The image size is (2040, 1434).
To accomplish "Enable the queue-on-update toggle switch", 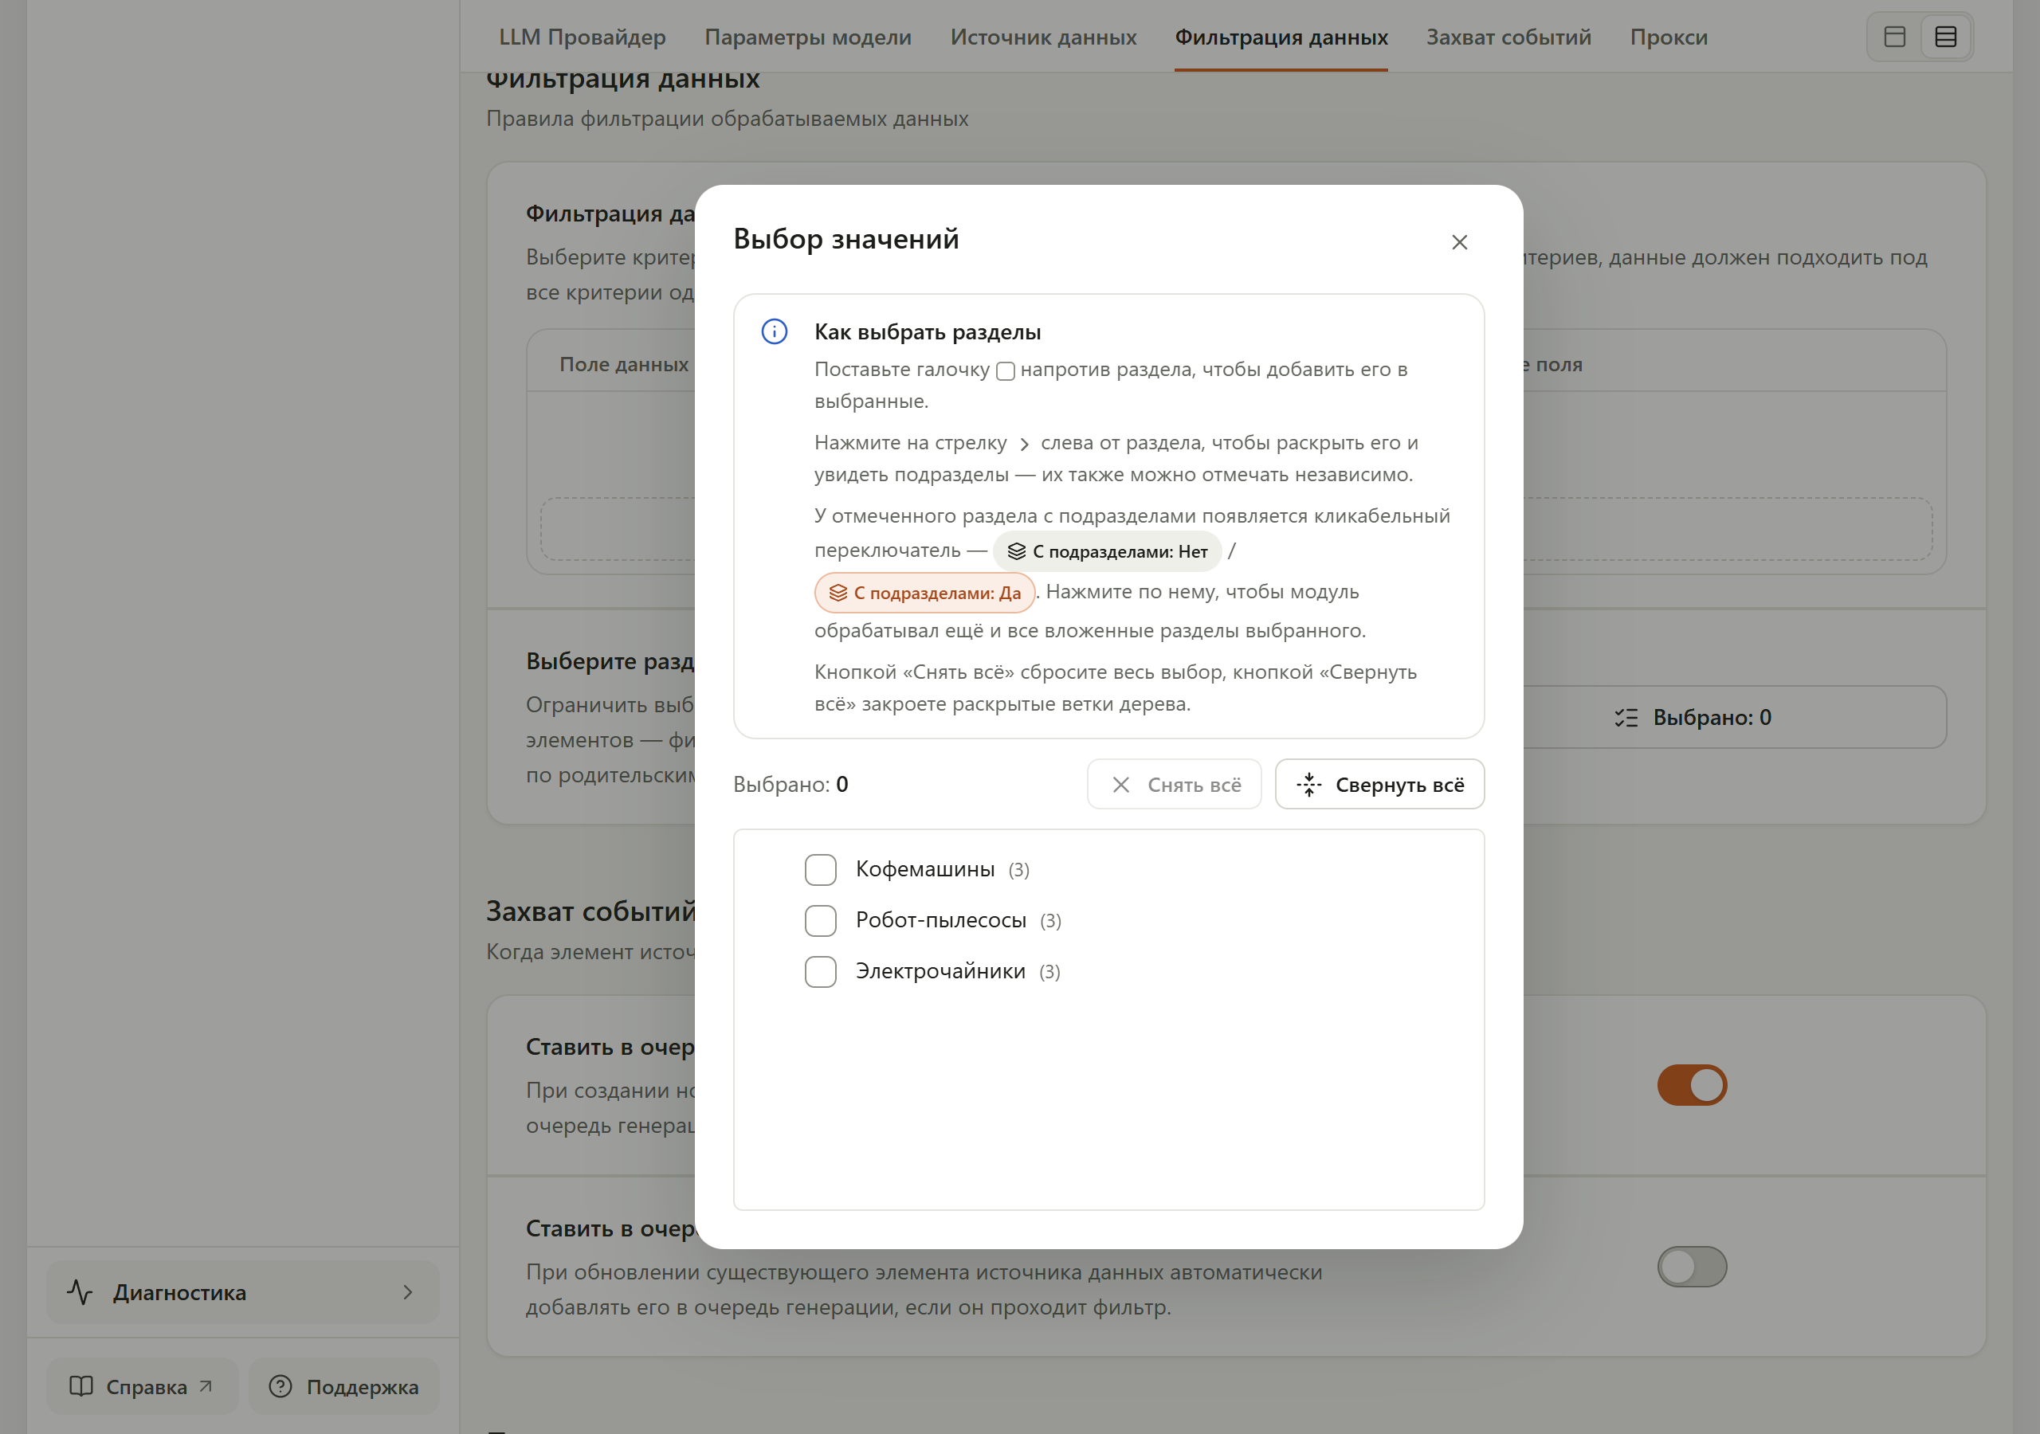I will [1692, 1266].
